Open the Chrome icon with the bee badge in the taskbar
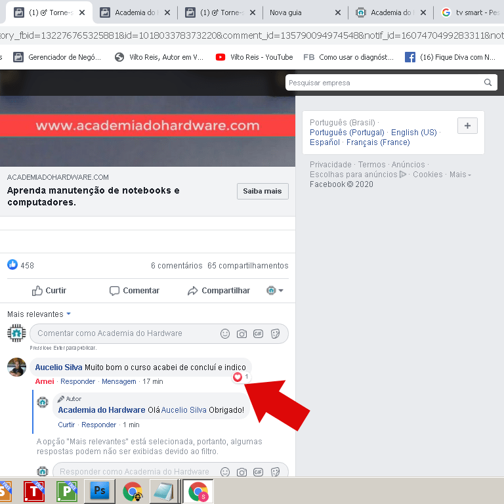The height and width of the screenshot is (504, 504). (133, 492)
